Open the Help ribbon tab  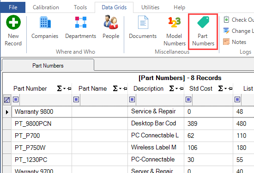(x=179, y=7)
